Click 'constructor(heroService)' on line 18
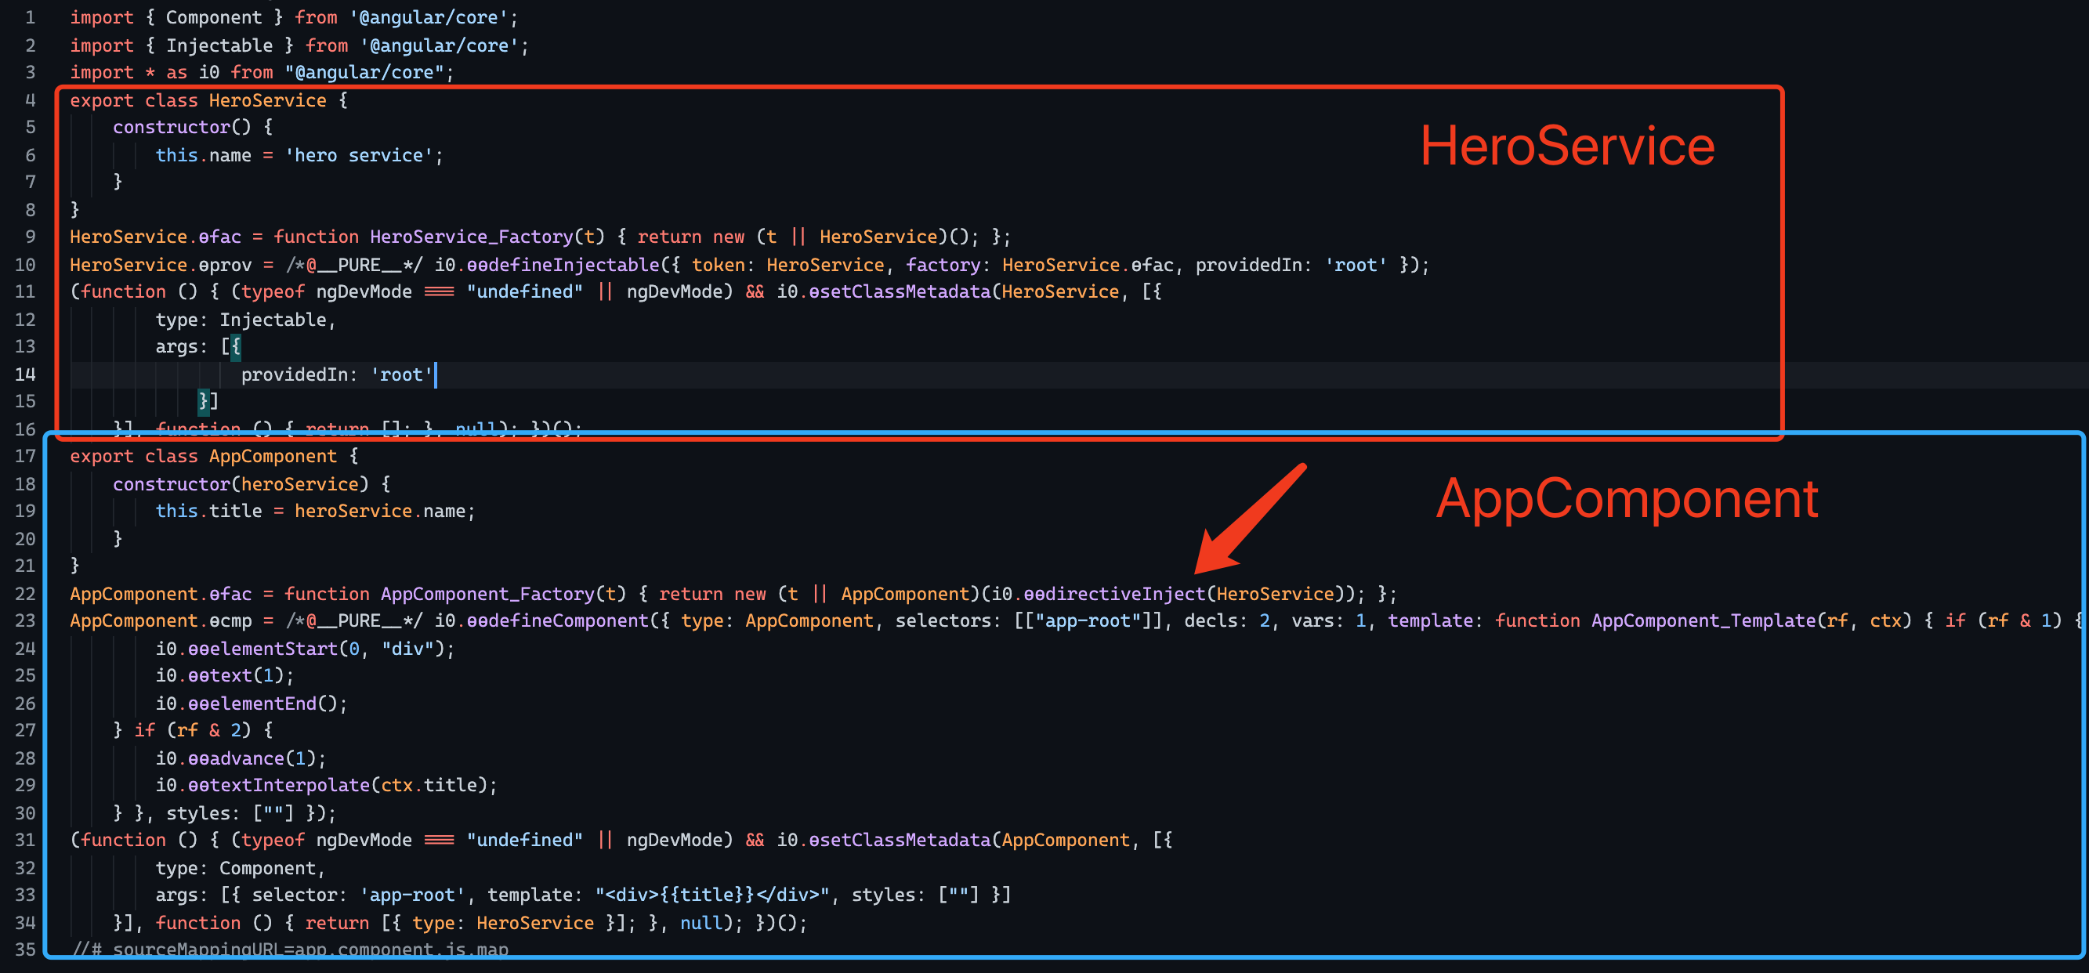 point(241,484)
